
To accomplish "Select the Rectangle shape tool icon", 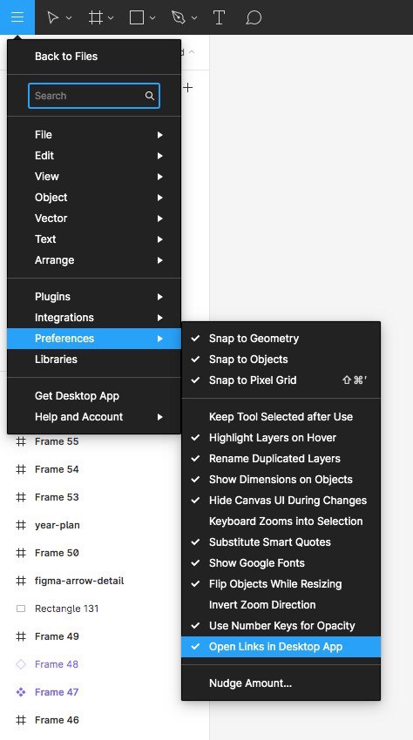I will click(137, 18).
